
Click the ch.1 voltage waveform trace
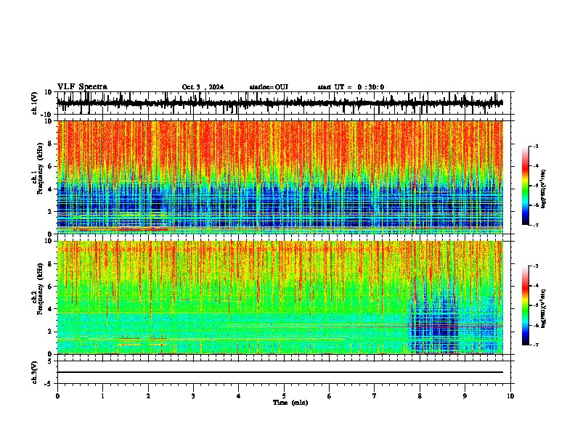[280, 103]
